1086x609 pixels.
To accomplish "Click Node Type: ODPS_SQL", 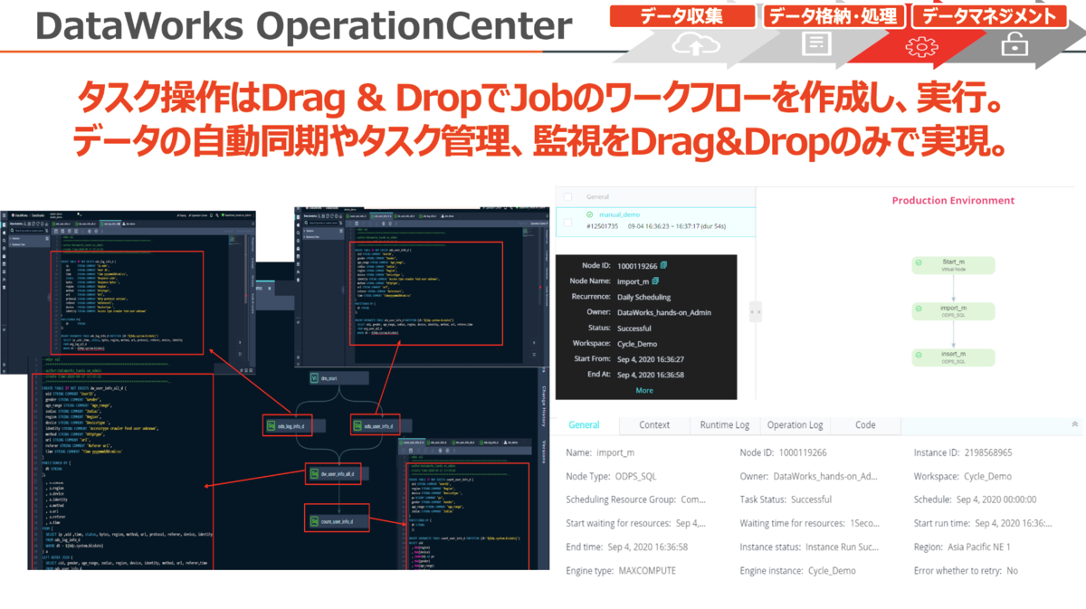I will click(x=613, y=476).
